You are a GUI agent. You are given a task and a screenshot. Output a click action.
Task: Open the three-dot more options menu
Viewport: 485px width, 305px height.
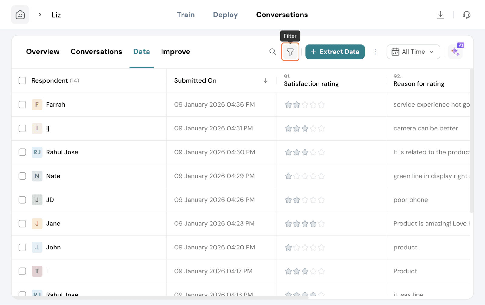tap(376, 52)
